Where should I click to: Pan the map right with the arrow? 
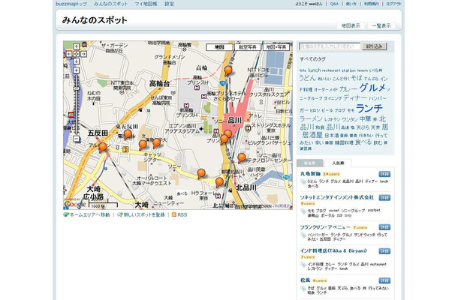coord(83,54)
